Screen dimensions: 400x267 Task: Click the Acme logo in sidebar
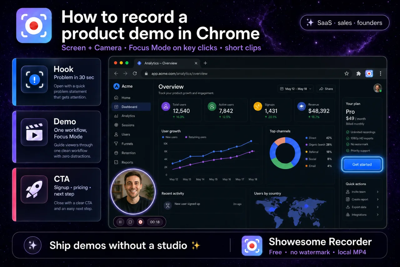tap(117, 86)
